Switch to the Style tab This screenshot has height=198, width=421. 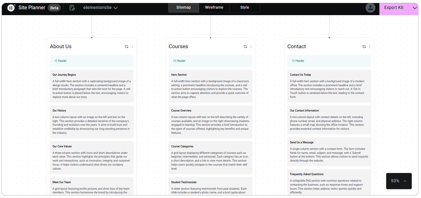[x=244, y=7]
